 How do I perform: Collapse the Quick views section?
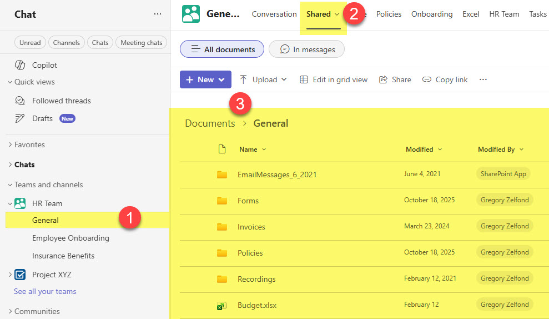pyautogui.click(x=10, y=82)
